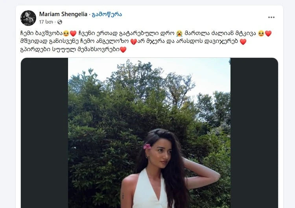Click loudly crying emoji after დრო
This screenshot has height=208, width=295.
pos(179,33)
